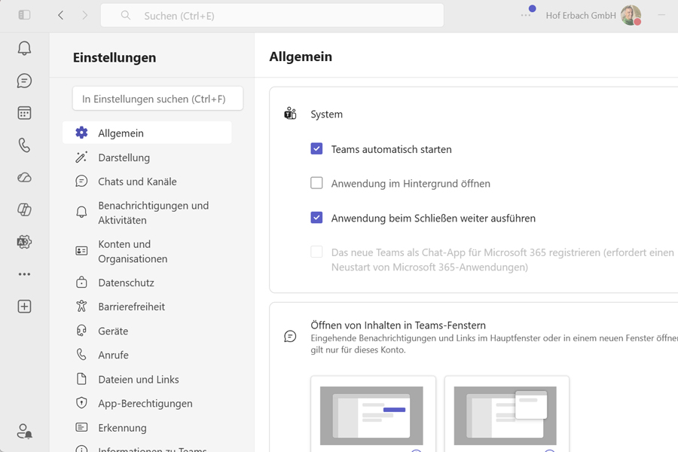This screenshot has height=452, width=678.
Task: Click the person-with-bell icon at the bottom of the app bar
Action: (x=24, y=431)
